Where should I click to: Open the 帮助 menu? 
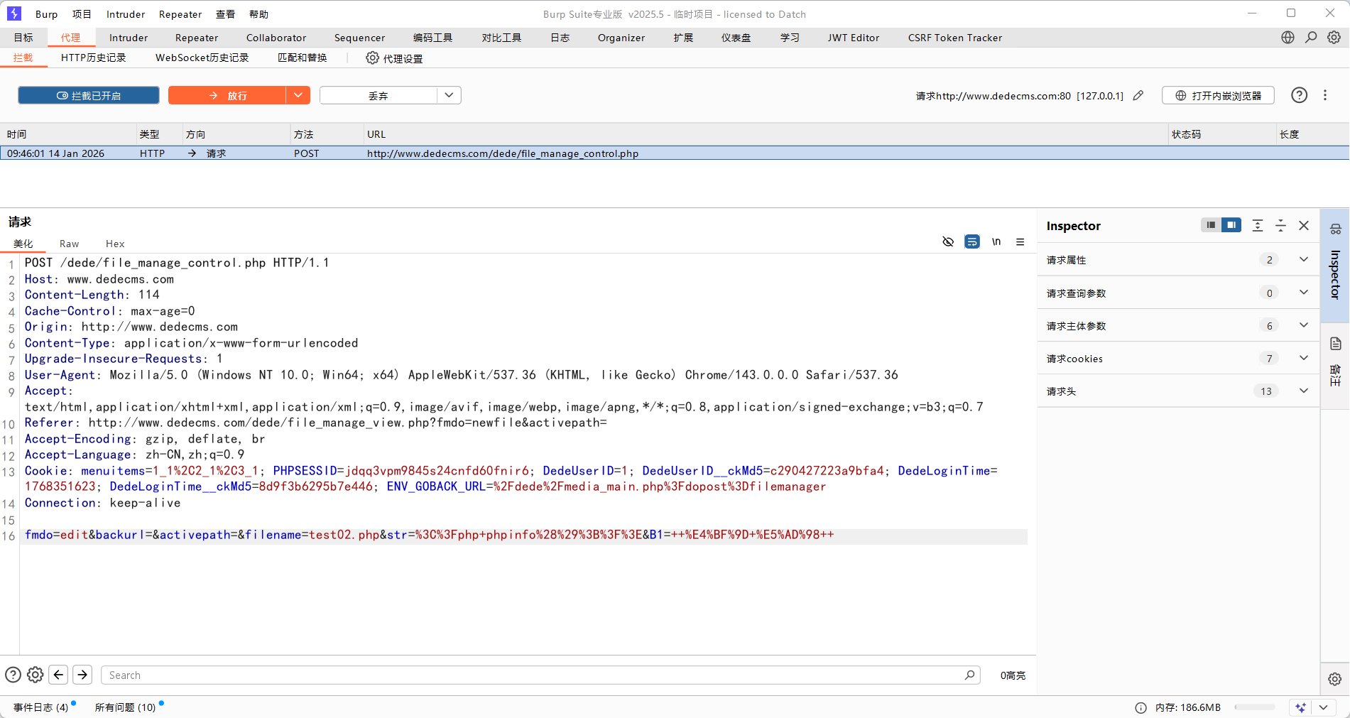pyautogui.click(x=259, y=14)
